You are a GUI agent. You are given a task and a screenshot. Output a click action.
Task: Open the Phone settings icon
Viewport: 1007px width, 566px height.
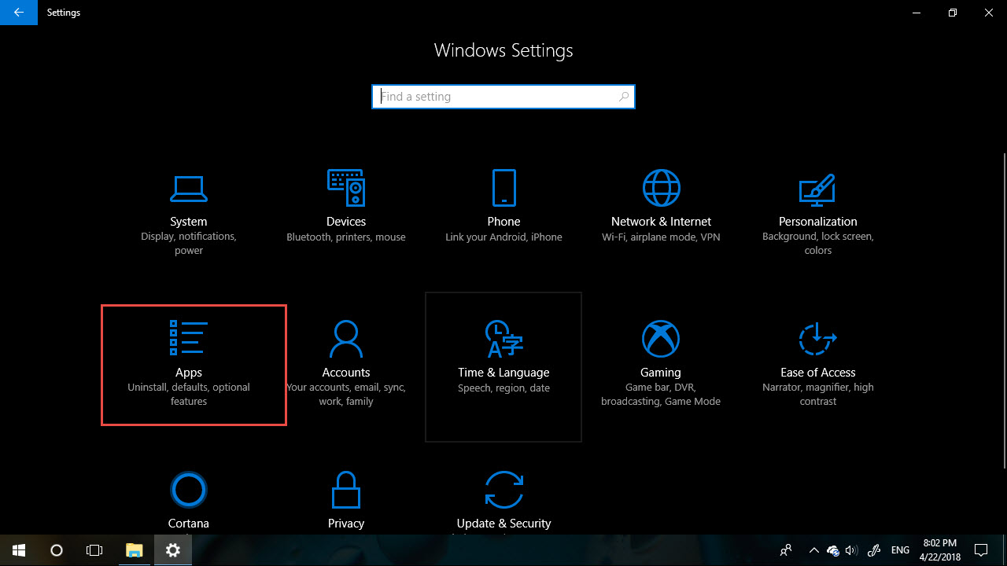(x=503, y=188)
